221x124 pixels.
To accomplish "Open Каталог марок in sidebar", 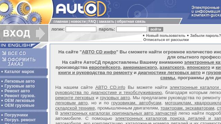I will pos(19,72).
